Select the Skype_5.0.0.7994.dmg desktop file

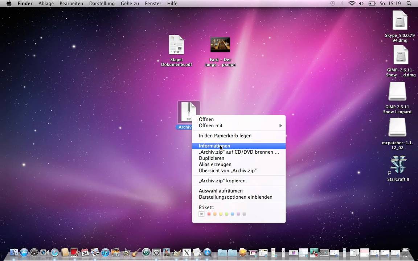(x=400, y=26)
